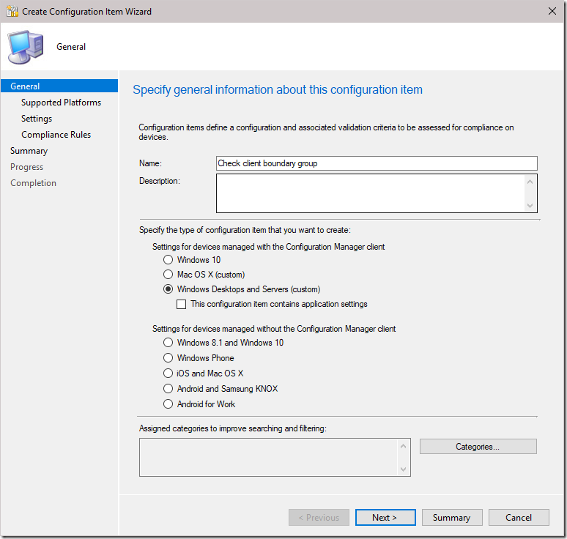567x539 pixels.
Task: Click into the Name text field
Action: 377,163
